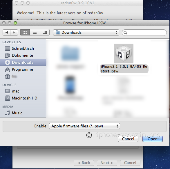Image resolution: width=170 pixels, height=169 pixels.
Task: Go forward with the right arrow button
Action: point(14,32)
